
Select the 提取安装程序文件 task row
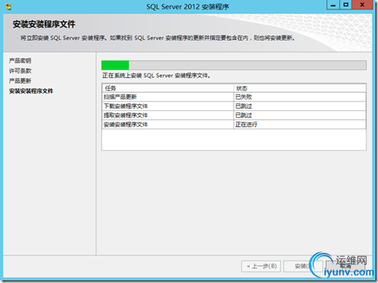tap(234, 116)
